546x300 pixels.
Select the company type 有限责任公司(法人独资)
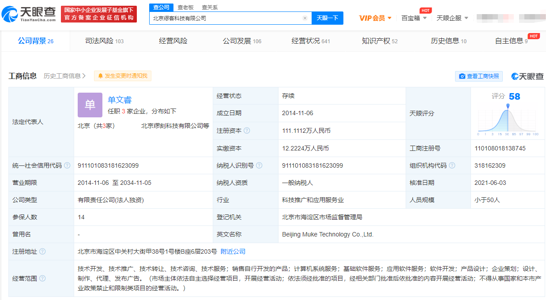[111, 200]
